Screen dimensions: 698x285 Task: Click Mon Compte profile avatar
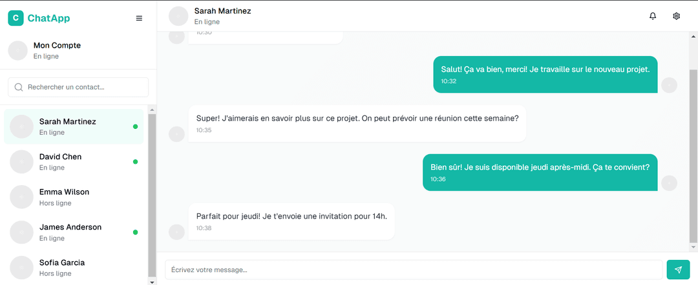(18, 51)
